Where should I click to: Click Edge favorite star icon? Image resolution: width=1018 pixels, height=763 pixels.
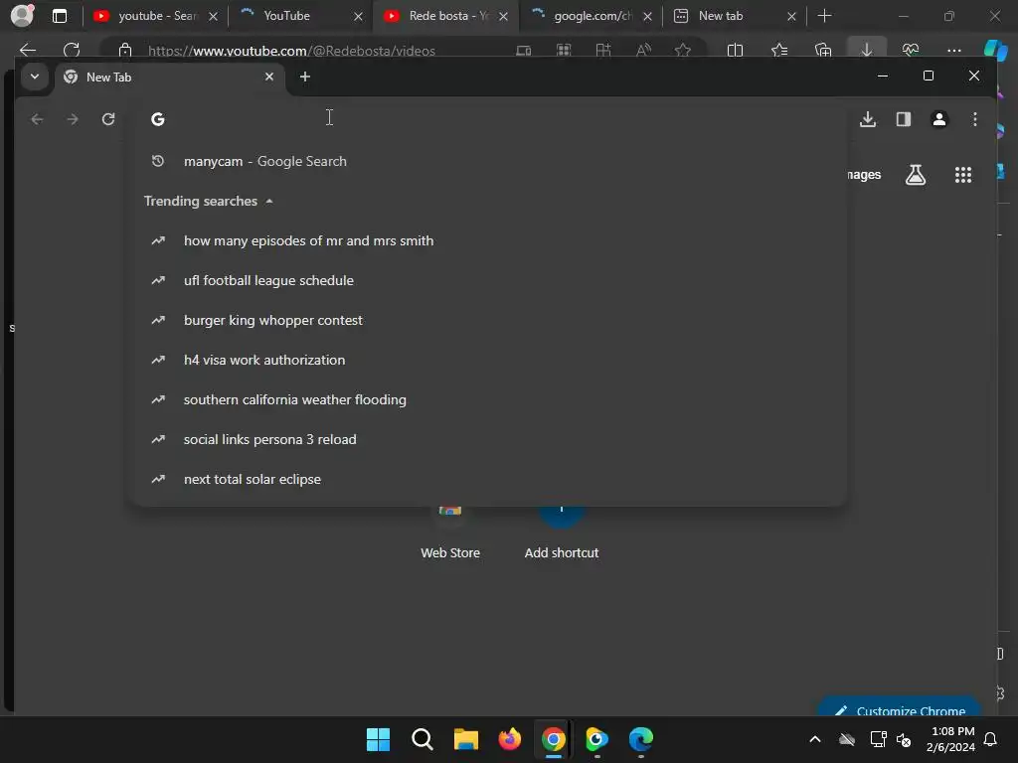point(682,50)
